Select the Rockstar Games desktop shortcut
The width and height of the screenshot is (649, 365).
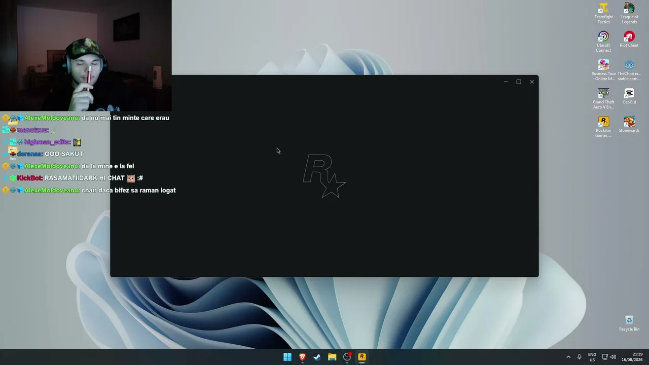click(603, 127)
